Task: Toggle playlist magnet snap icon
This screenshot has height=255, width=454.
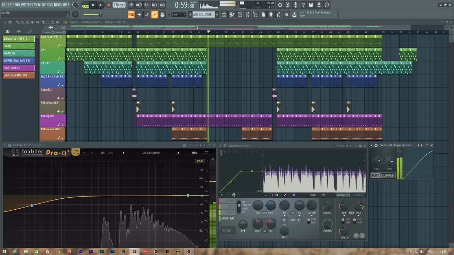Action: tap(10, 22)
